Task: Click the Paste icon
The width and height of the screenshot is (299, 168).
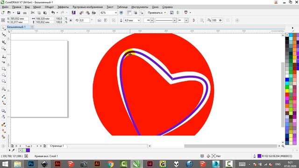Action: coord(45,13)
